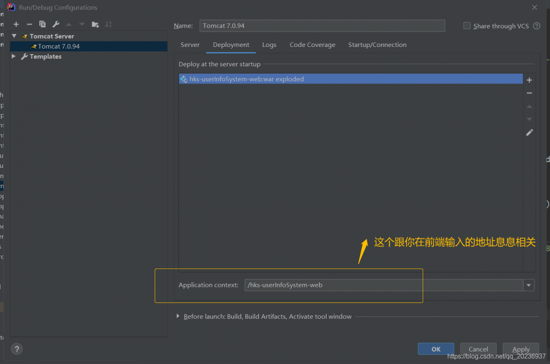Image resolution: width=550 pixels, height=364 pixels.
Task: Move configuration down in the tree toolbar
Action: pos(82,25)
